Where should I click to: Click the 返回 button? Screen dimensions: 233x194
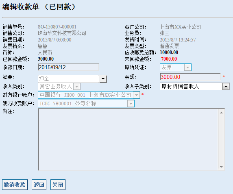(39, 185)
